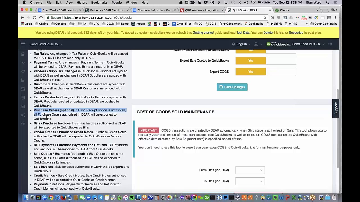Click the volume icon in menu bar

pos(246,3)
